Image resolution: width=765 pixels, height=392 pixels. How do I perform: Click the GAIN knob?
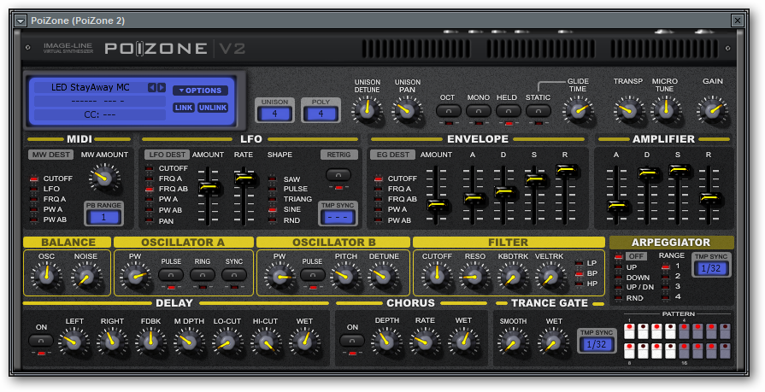pos(711,108)
